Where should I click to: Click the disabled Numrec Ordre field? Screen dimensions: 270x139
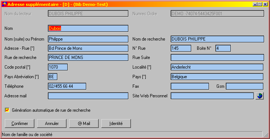217,14
